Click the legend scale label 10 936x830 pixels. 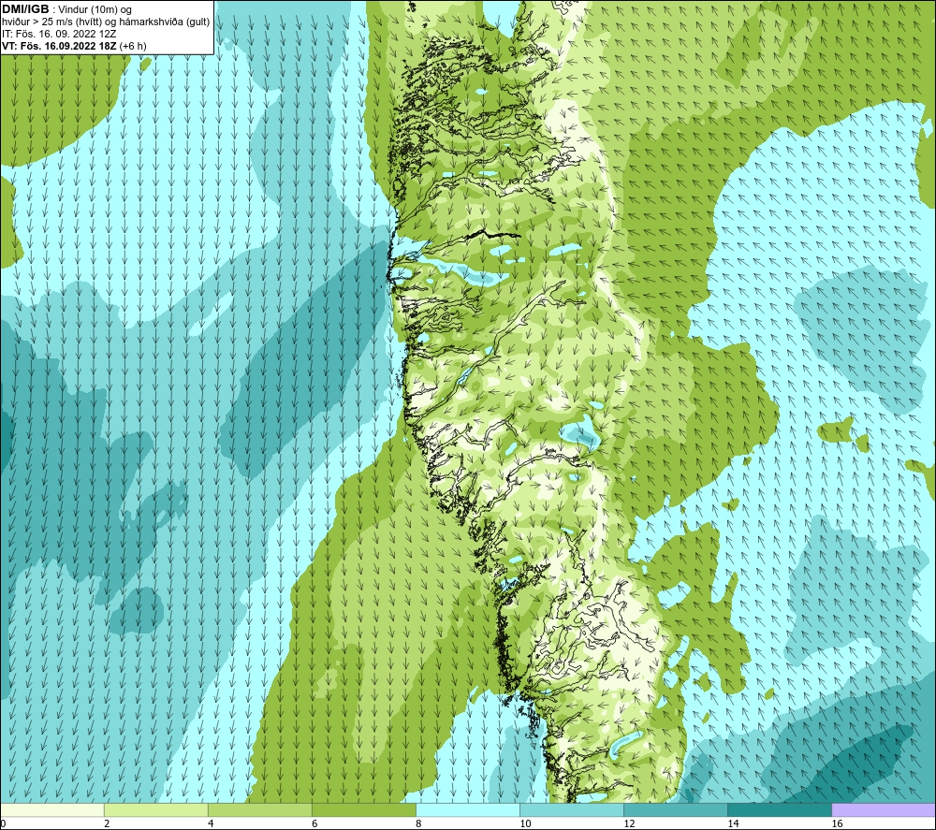click(x=525, y=824)
